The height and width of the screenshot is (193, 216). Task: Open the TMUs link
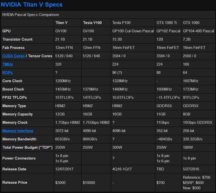click(8, 64)
